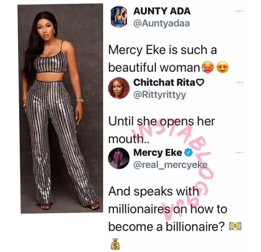Click the heart-eyes emoji
The image size is (261, 252).
(x=223, y=68)
